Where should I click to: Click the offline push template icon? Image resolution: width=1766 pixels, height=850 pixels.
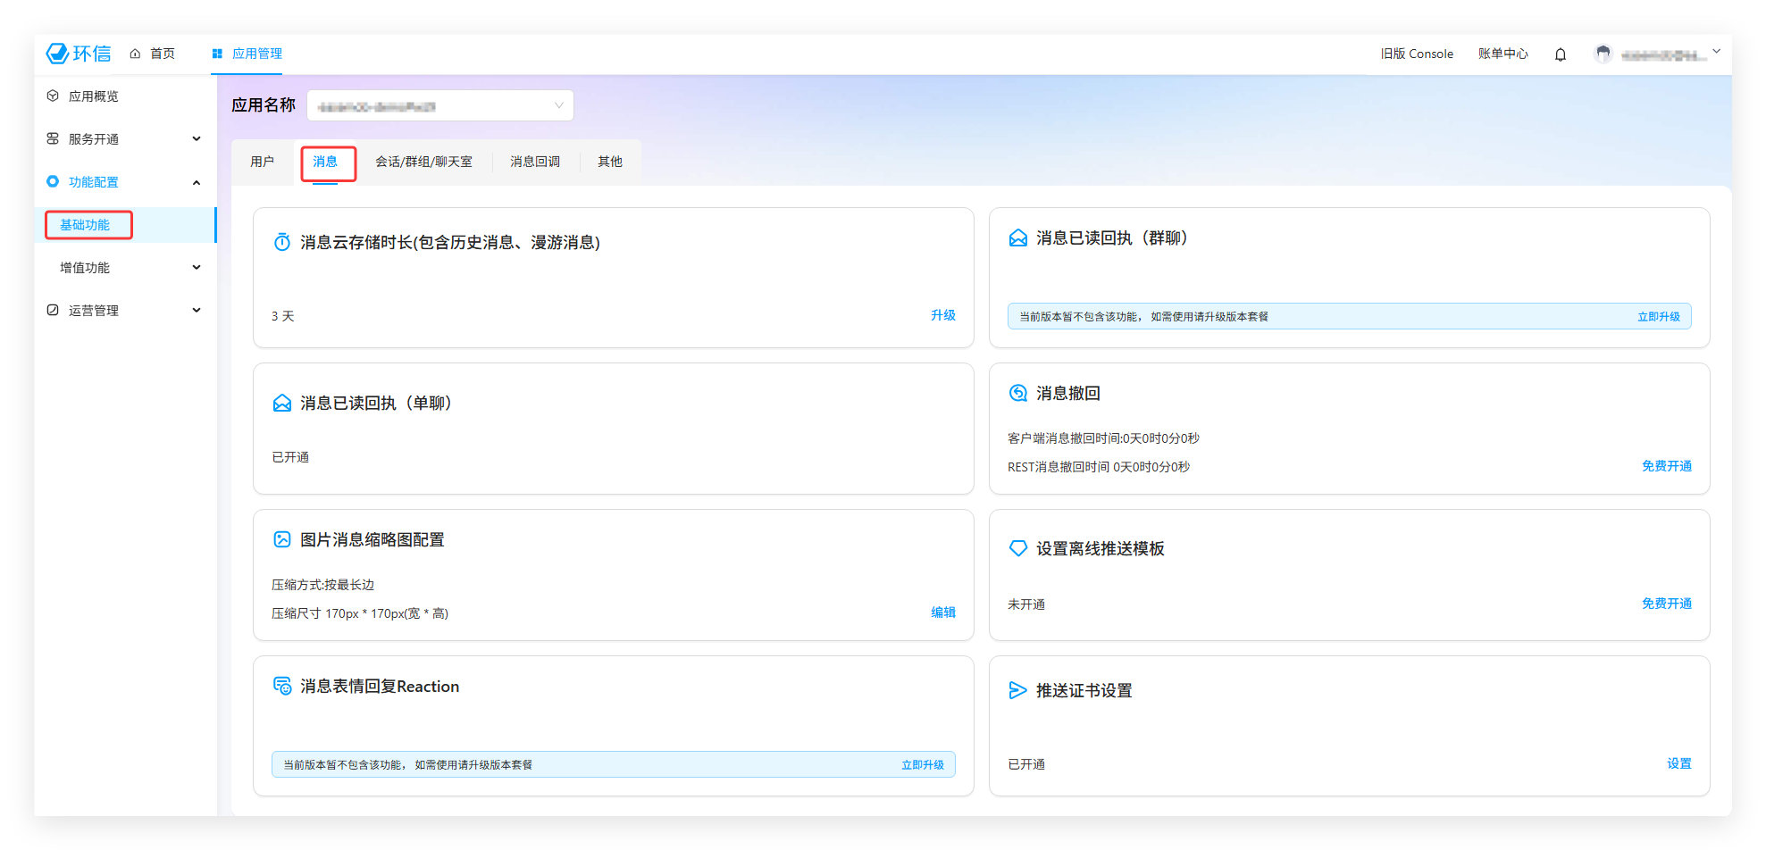[x=1017, y=548]
